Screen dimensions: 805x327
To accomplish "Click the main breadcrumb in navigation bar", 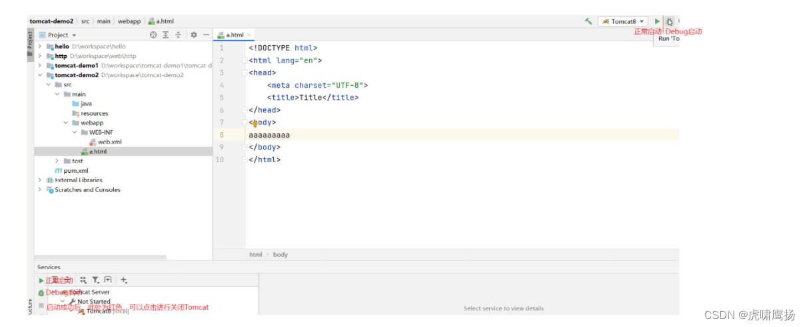I will tap(104, 21).
